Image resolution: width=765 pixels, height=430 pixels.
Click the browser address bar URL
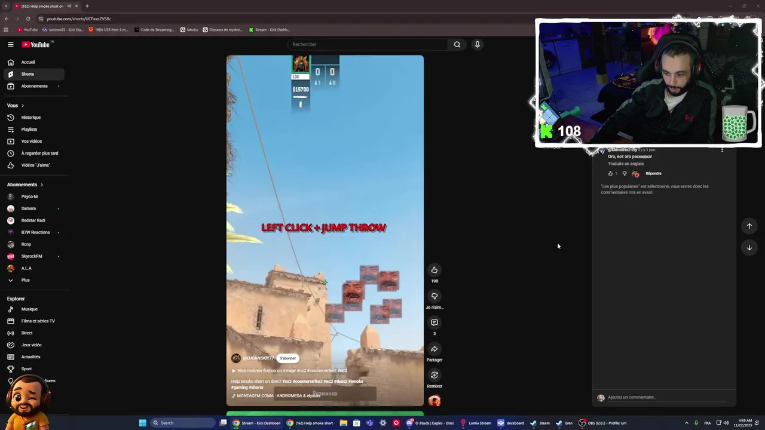(79, 19)
